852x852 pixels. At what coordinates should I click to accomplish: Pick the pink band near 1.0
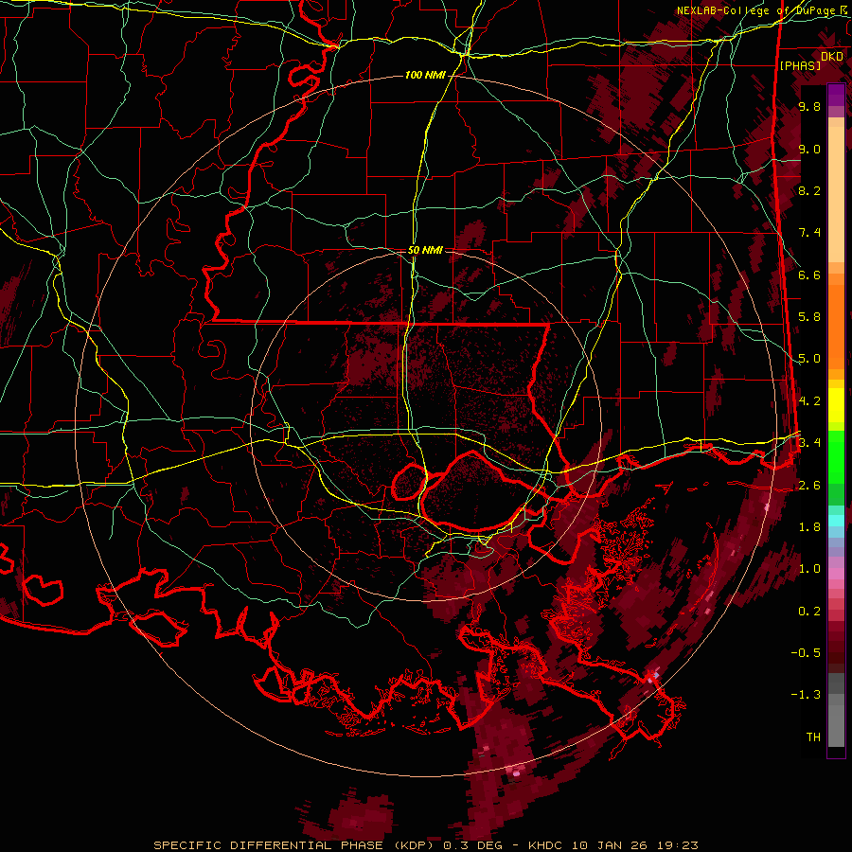pyautogui.click(x=836, y=574)
